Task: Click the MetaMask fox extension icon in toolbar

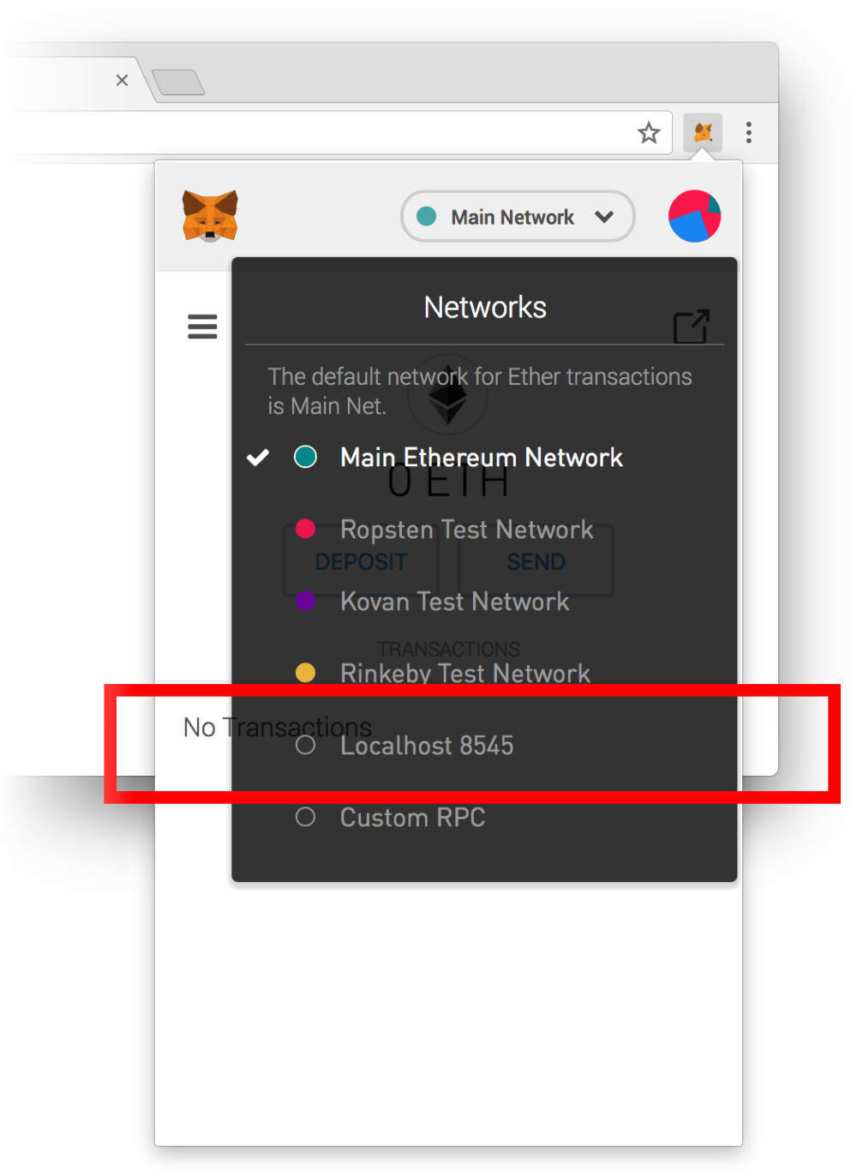Action: (703, 132)
